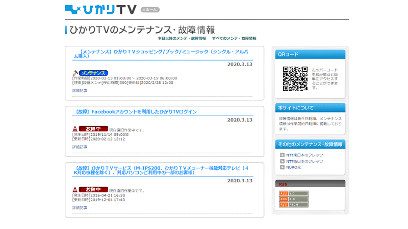This screenshot has height=229, width=408.
Task: Click the 理由 設備メンテ line
Action: point(122,83)
